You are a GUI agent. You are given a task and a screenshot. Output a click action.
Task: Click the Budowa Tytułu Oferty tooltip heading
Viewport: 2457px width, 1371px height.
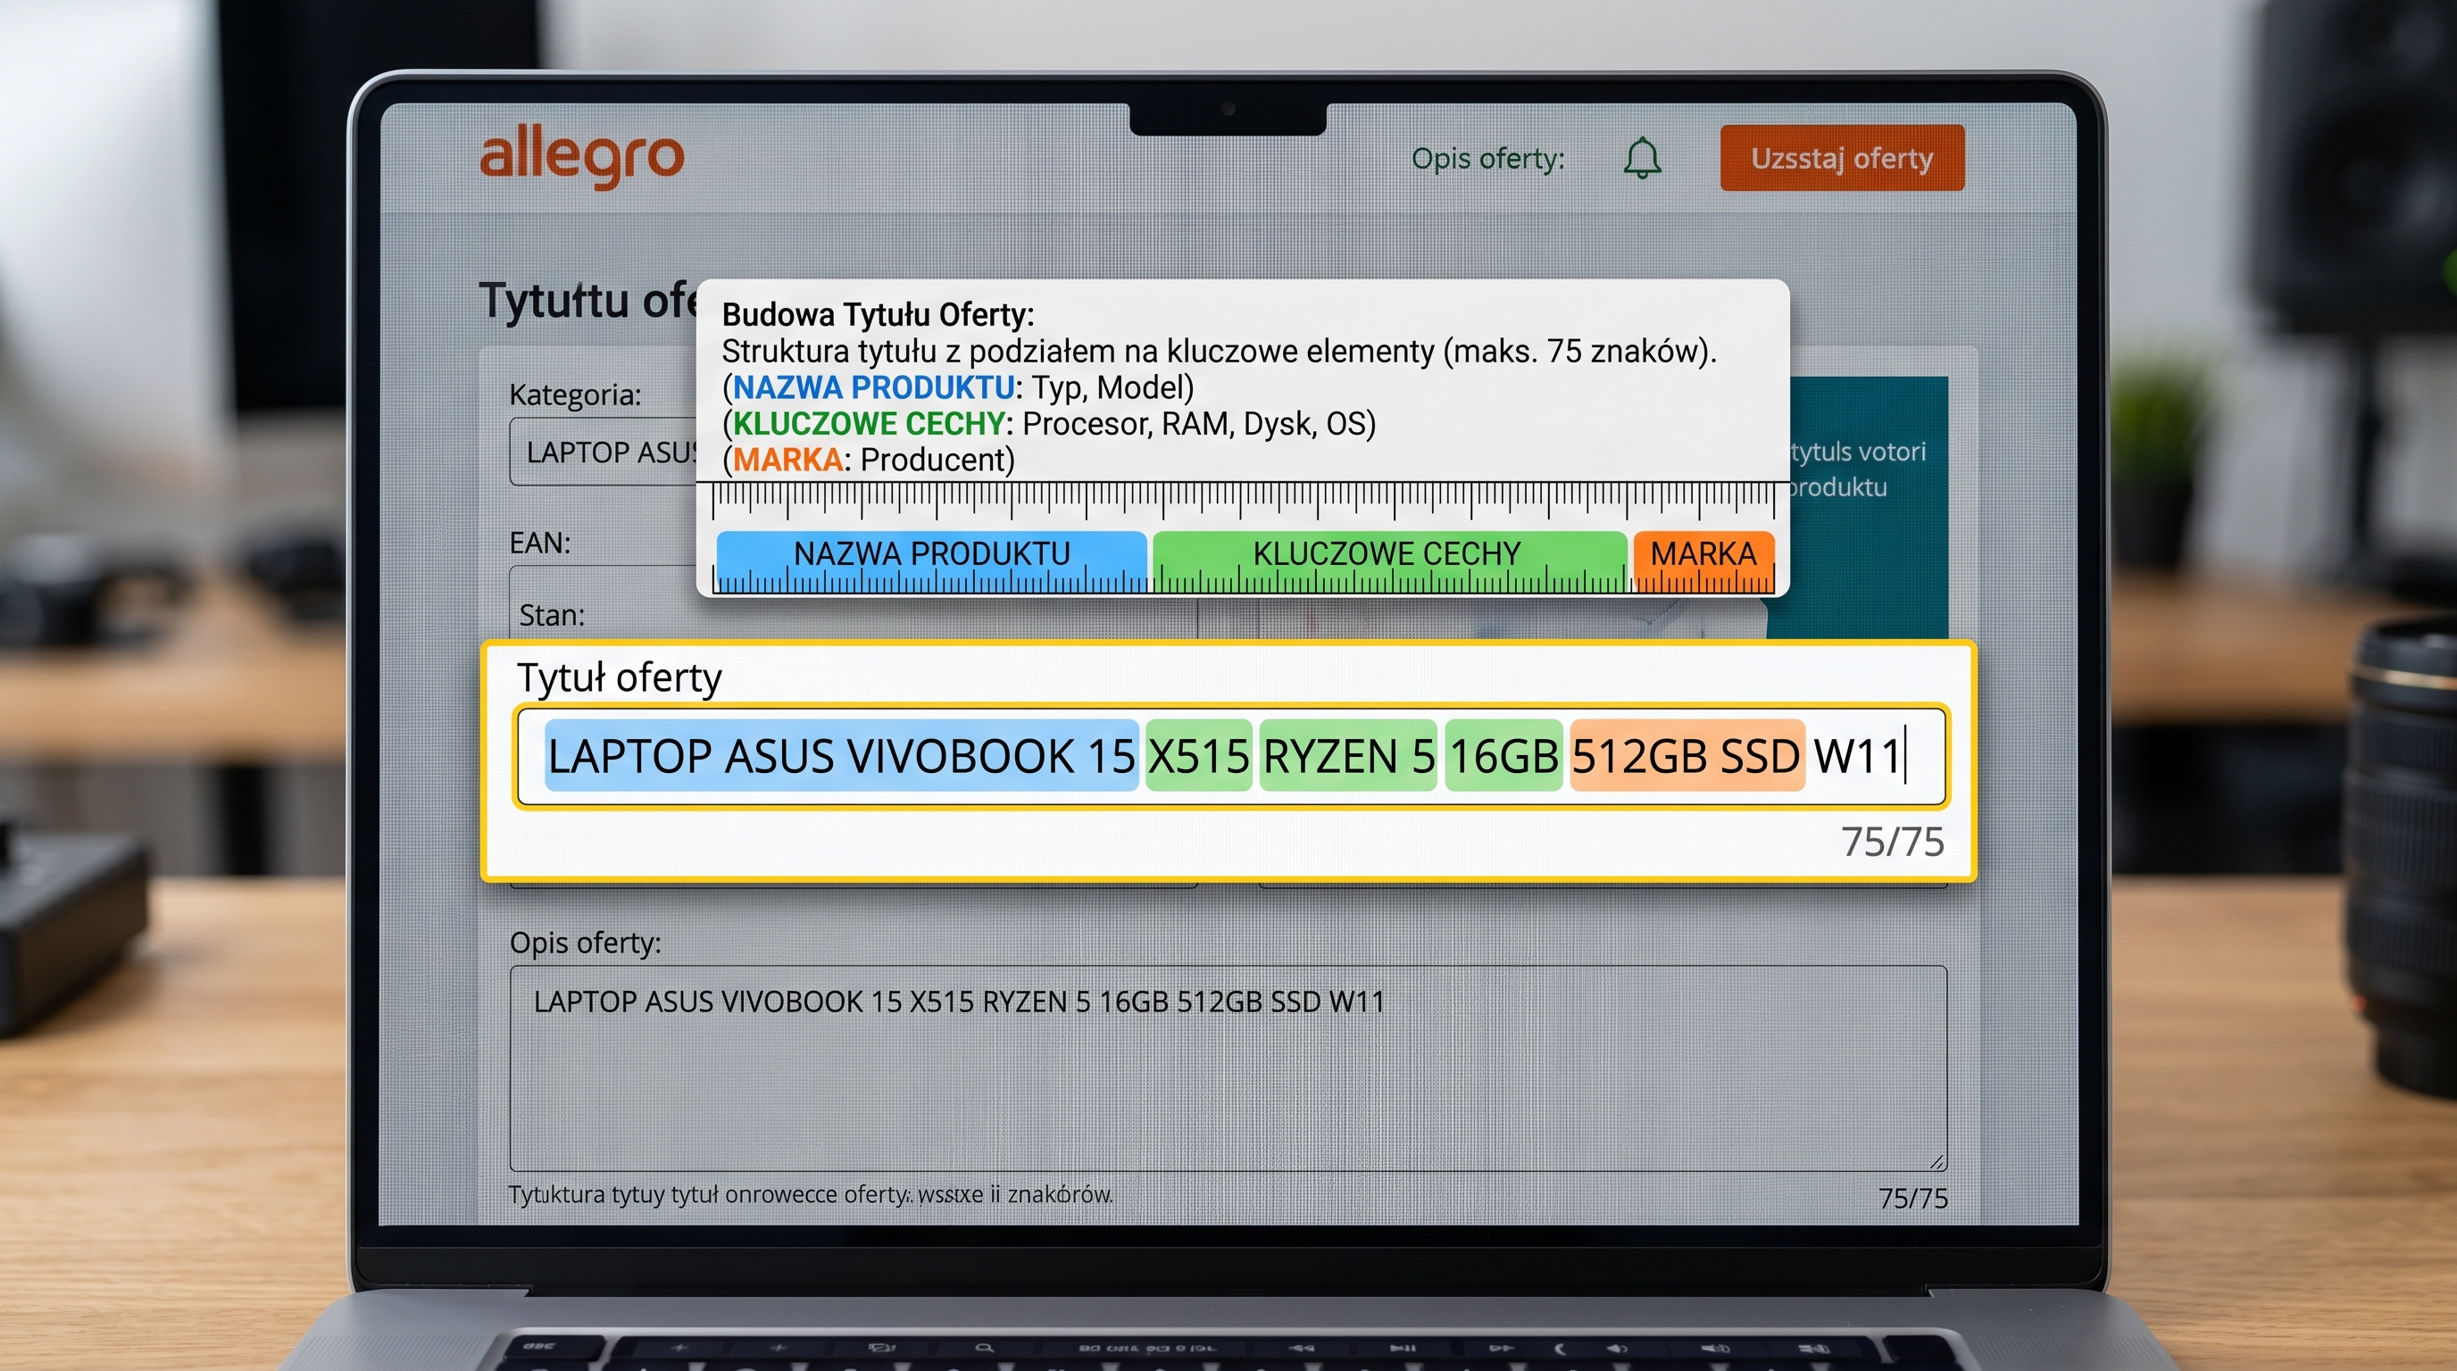(x=878, y=314)
